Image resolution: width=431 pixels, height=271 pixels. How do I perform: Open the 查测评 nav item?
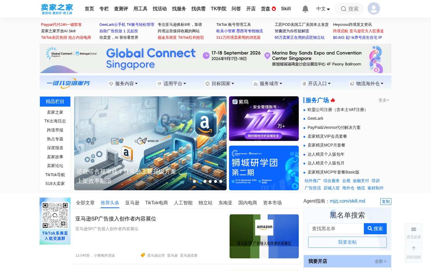tap(121, 9)
